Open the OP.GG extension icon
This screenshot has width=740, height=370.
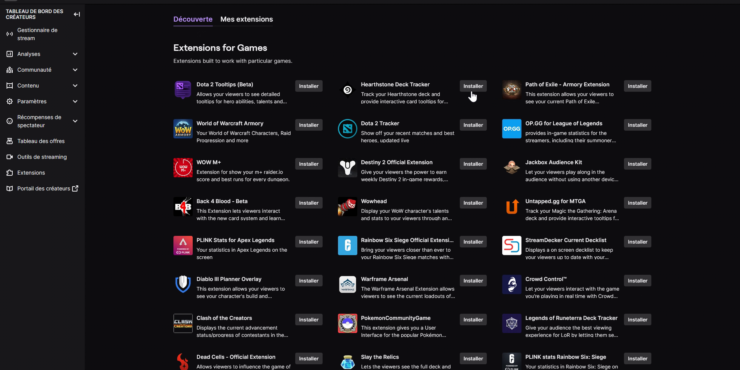pyautogui.click(x=511, y=129)
